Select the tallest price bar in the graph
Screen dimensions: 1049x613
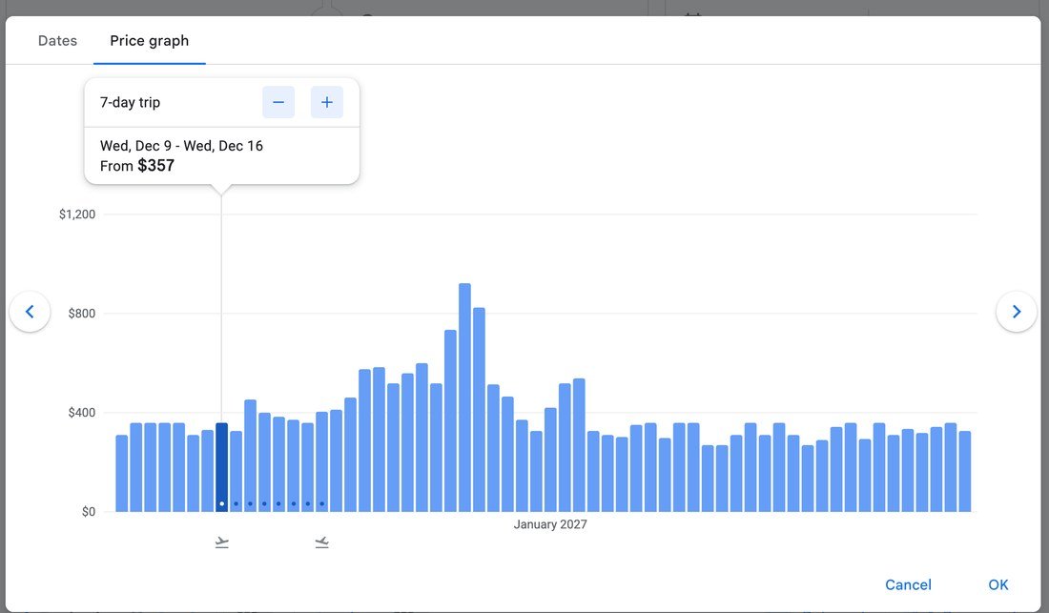coord(464,398)
